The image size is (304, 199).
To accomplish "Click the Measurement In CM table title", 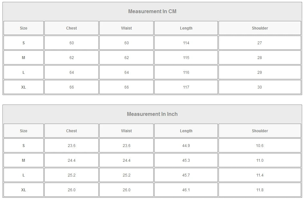I will point(152,12).
